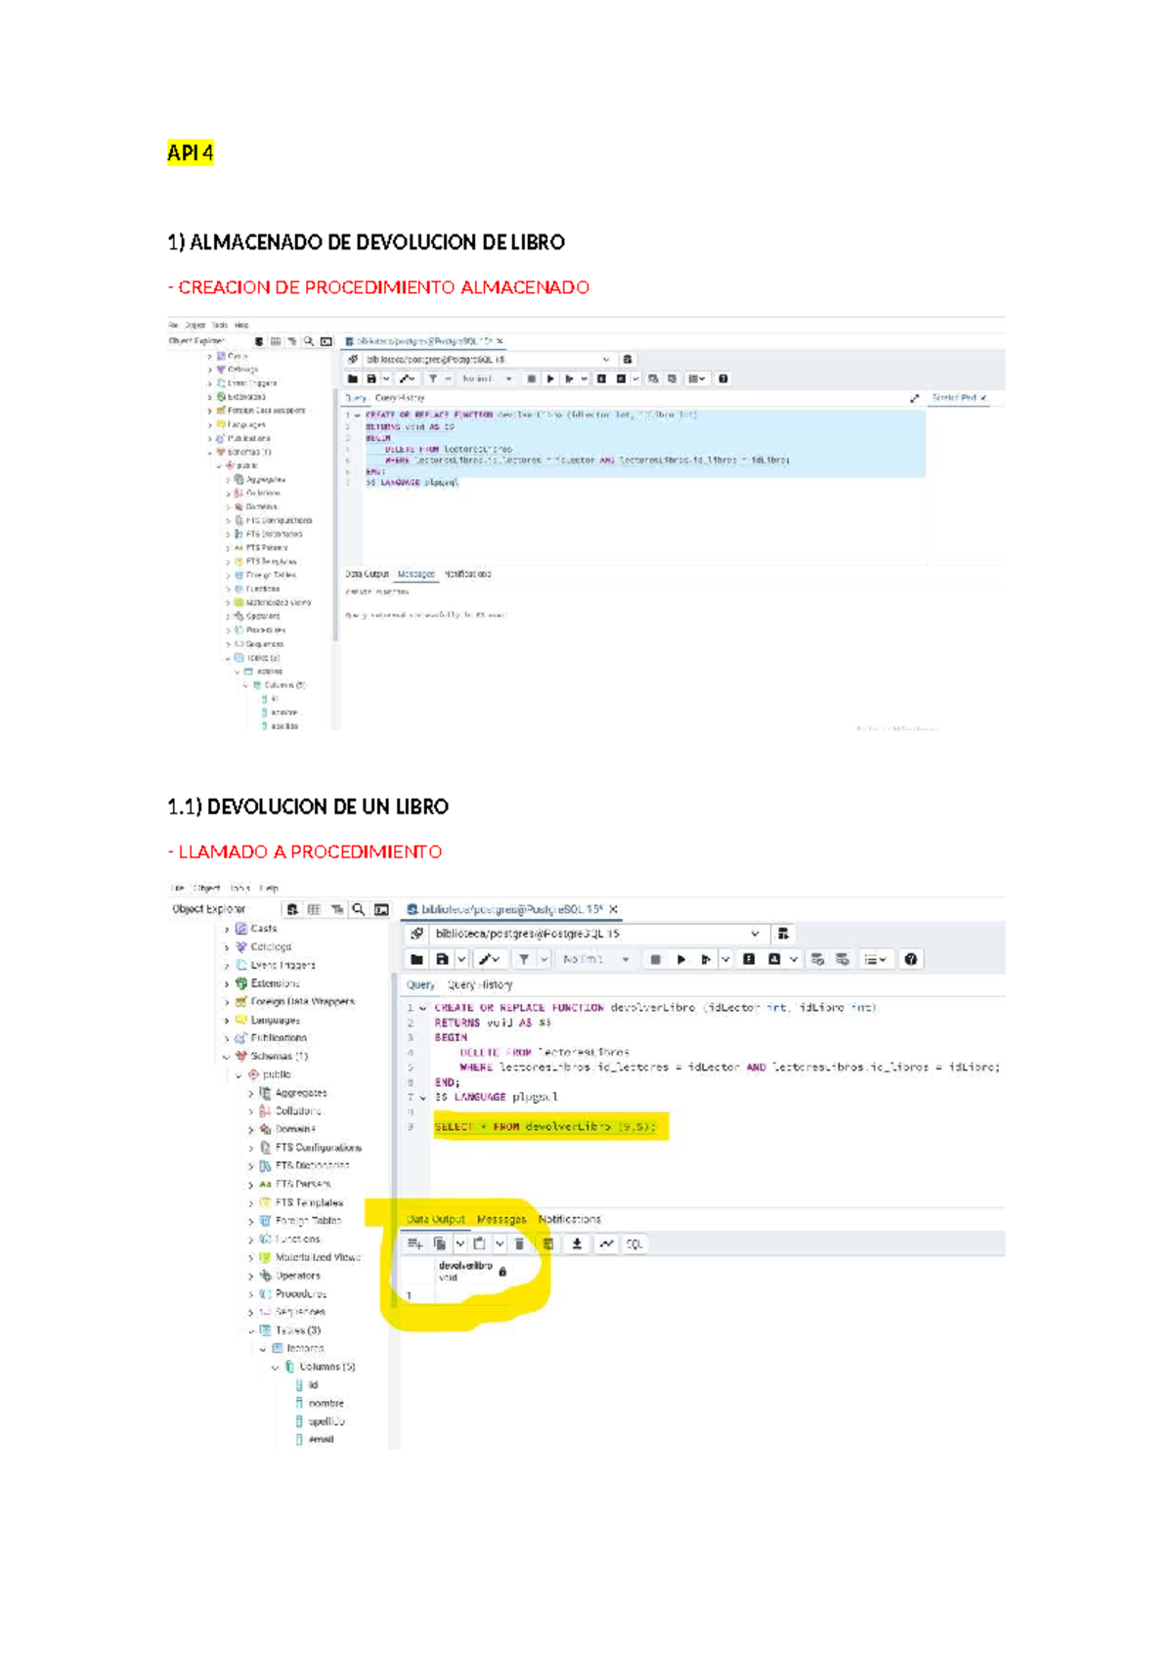Open paste options arrow in Data Output toolbar
This screenshot has width=1173, height=1658.
click(x=499, y=1243)
